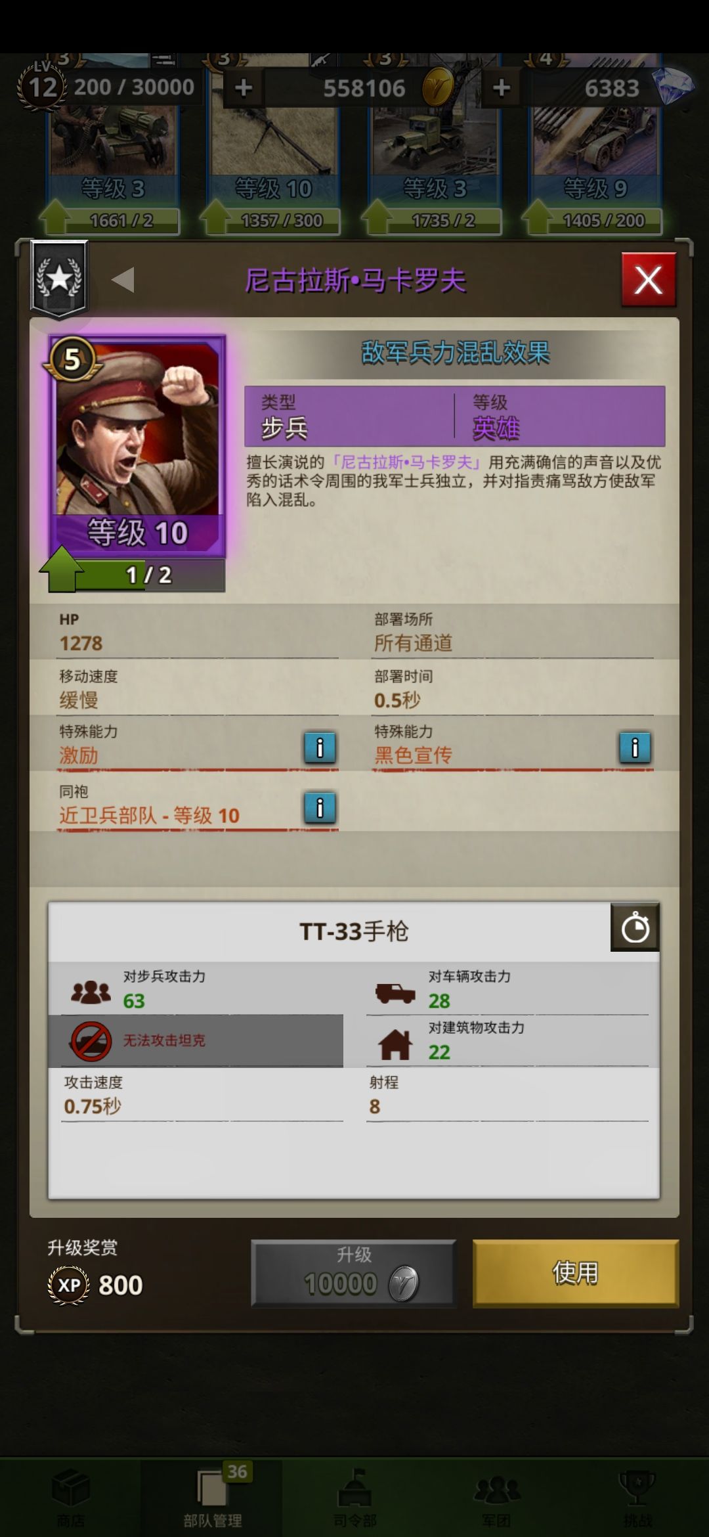Go back with the left arrow

pos(123,280)
